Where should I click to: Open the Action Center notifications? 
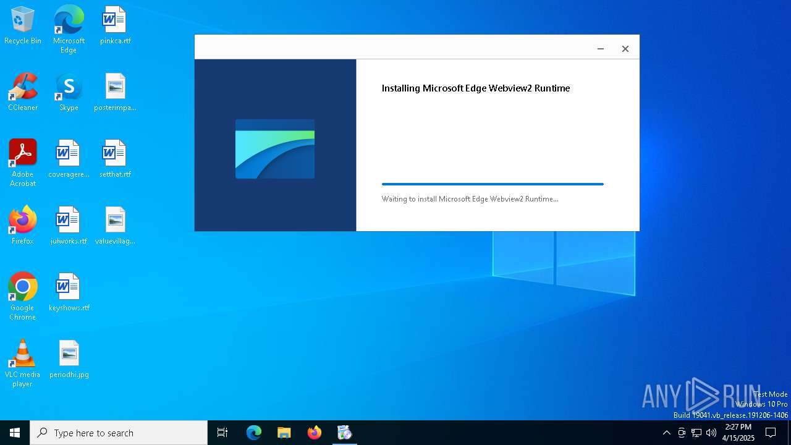[x=771, y=433]
